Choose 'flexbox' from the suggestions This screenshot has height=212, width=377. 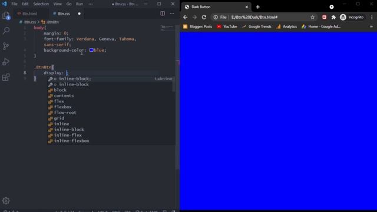(110, 107)
